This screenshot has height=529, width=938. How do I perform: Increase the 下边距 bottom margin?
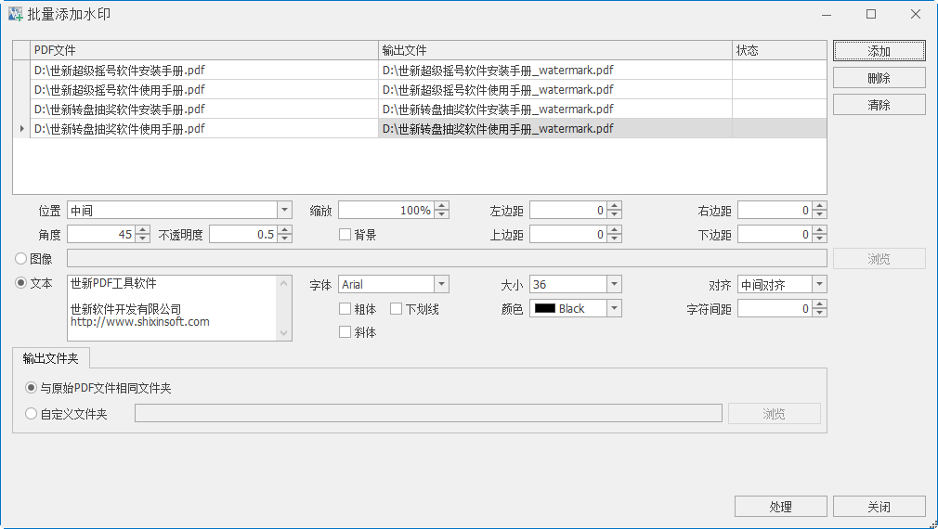[x=819, y=230]
